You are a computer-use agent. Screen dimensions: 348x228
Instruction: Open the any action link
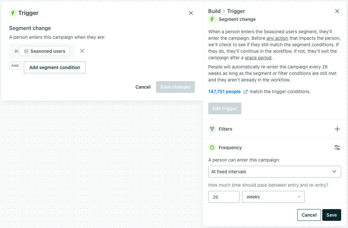point(277,38)
